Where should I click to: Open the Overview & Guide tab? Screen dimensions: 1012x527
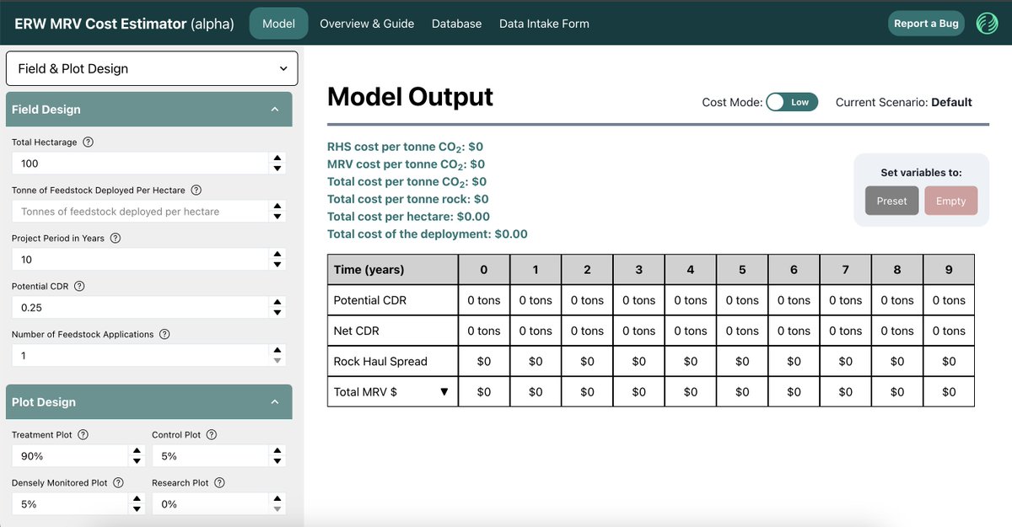click(x=367, y=24)
